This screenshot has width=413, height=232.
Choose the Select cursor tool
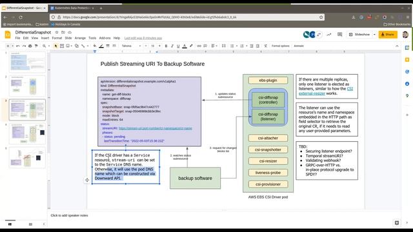click(x=55, y=46)
